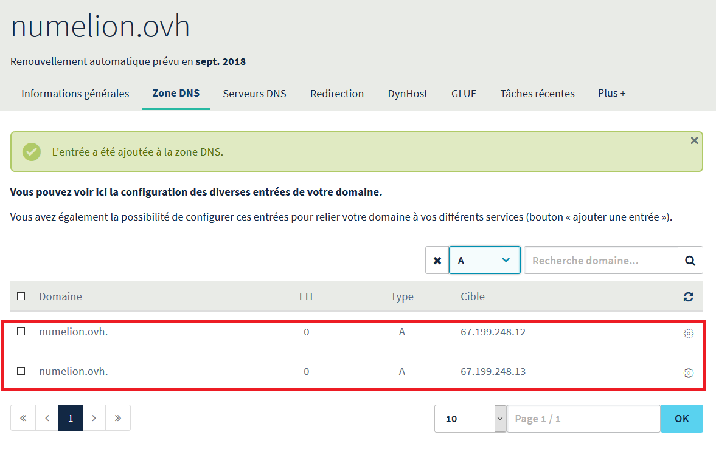Close the DNS entry added notification

694,140
